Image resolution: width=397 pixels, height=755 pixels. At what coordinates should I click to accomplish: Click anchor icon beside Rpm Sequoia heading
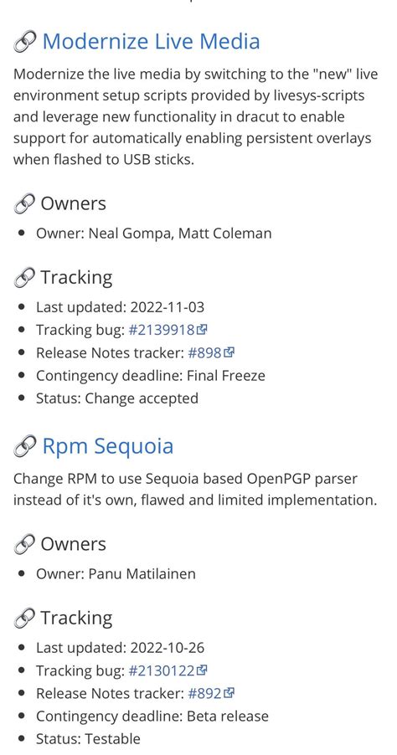[x=24, y=446]
